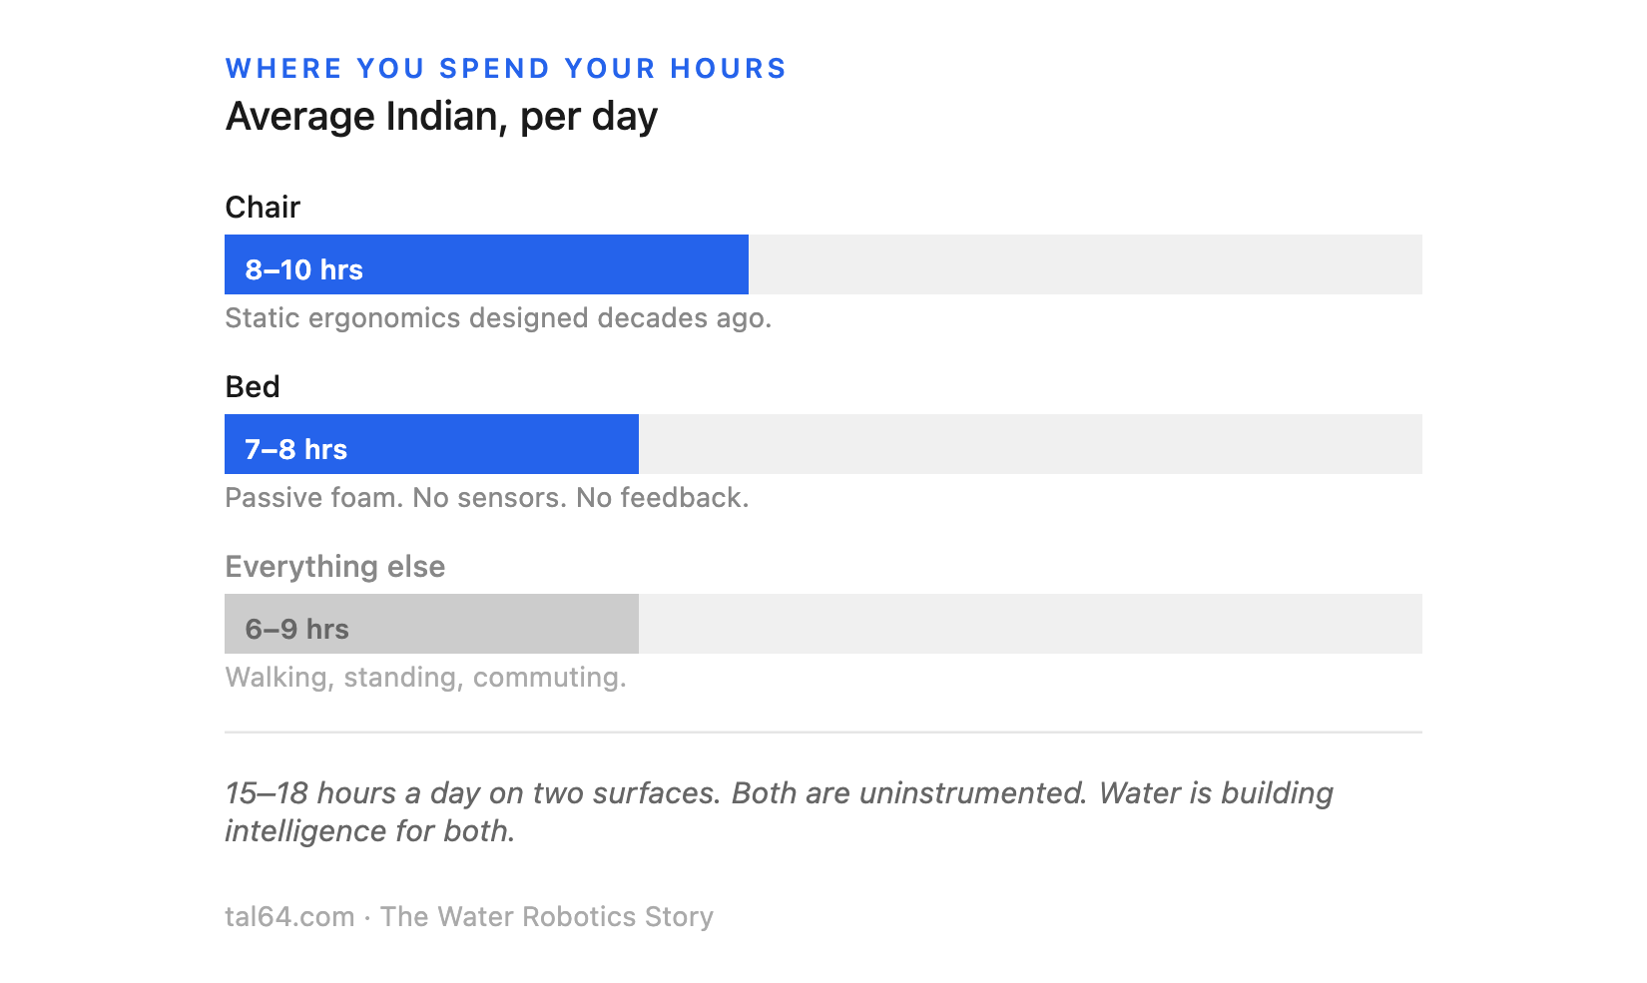This screenshot has width=1647, height=983.
Task: Click the gray Everything else 6–9 hrs bar
Action: pyautogui.click(x=431, y=624)
